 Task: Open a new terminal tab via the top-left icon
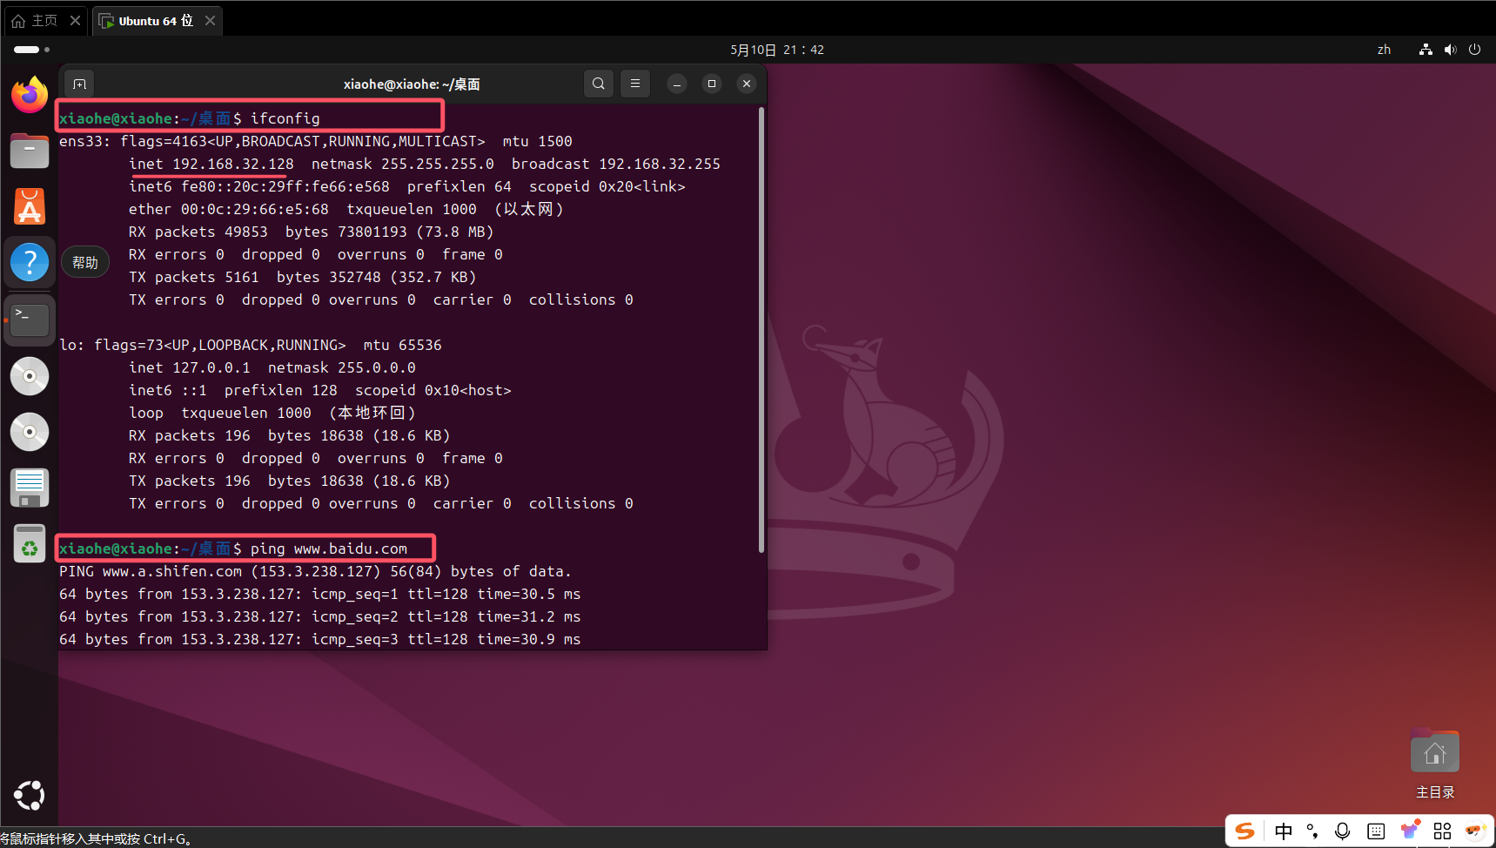(x=79, y=84)
